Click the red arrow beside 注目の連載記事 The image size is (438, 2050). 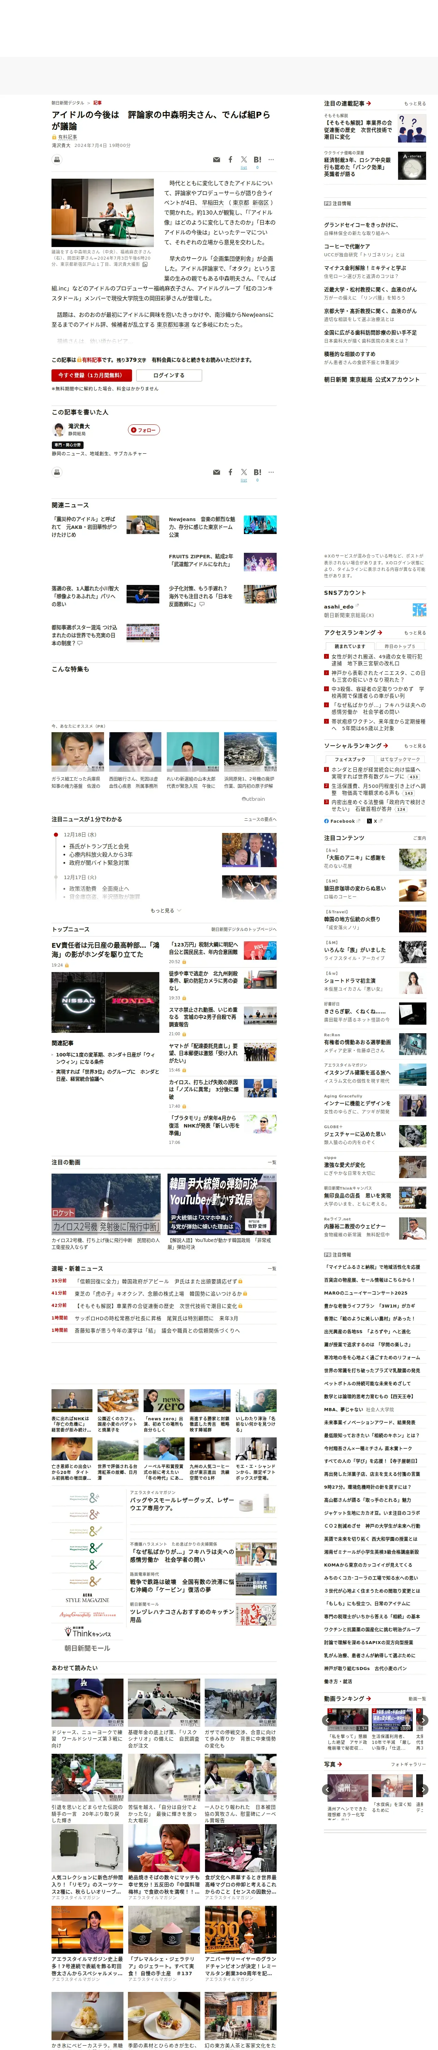369,104
